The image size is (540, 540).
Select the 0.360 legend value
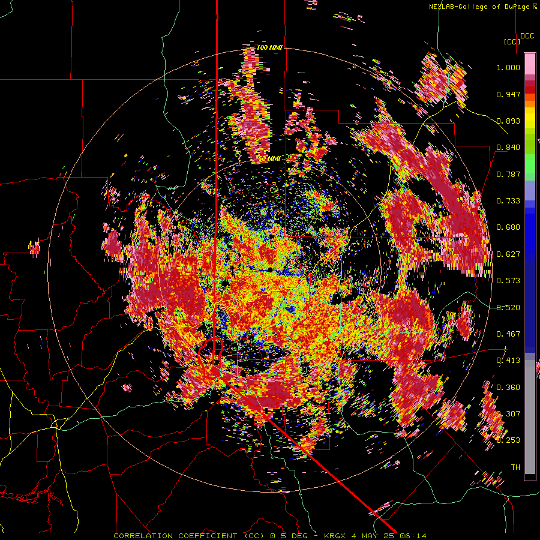point(508,388)
